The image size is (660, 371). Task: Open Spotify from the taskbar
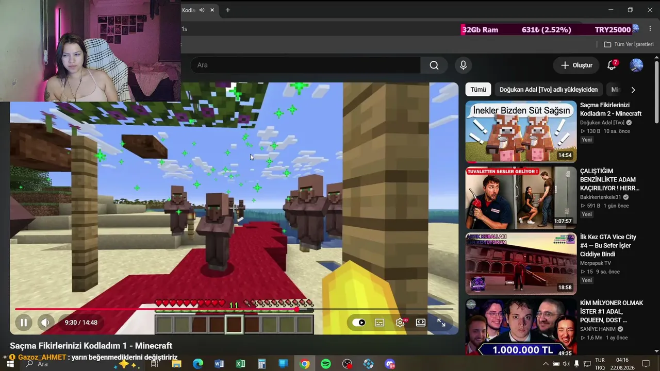[x=326, y=364]
